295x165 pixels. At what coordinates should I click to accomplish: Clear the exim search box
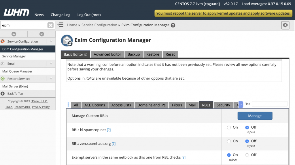pyautogui.click(x=50, y=25)
